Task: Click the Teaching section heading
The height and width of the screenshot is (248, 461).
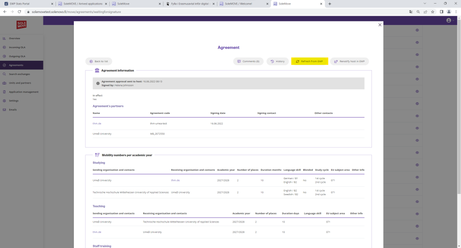Action: [x=99, y=206]
